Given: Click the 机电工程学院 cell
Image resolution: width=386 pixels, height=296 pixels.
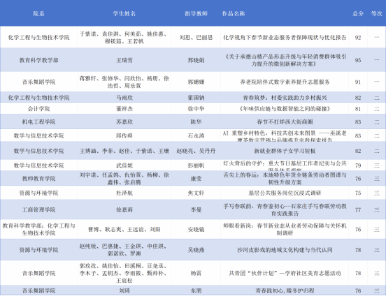Looking at the screenshot, I should (38, 122).
